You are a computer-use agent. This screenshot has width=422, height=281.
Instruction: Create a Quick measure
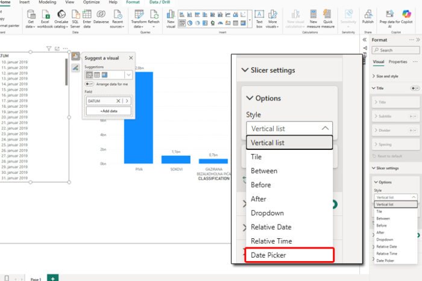pos(327,19)
